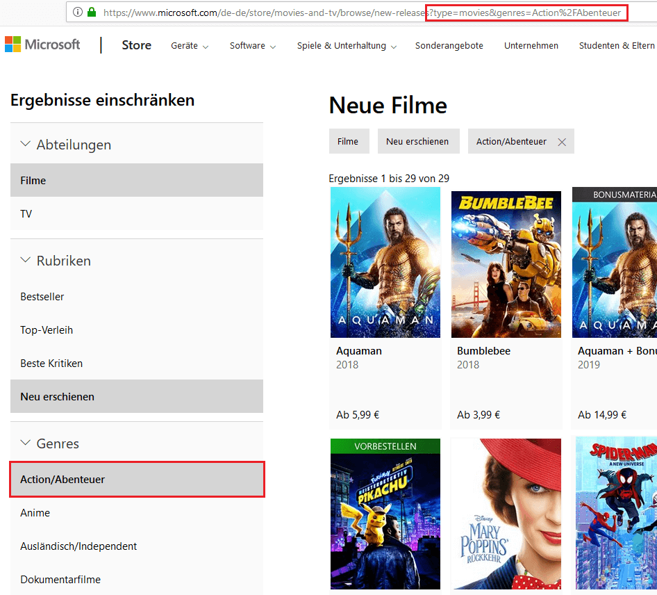
Task: Click the Microsoft logo
Action: (42, 44)
